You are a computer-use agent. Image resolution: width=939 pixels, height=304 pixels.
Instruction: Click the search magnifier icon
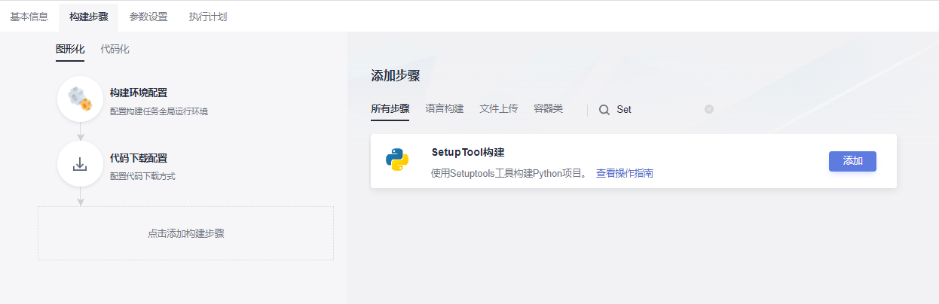coord(604,110)
